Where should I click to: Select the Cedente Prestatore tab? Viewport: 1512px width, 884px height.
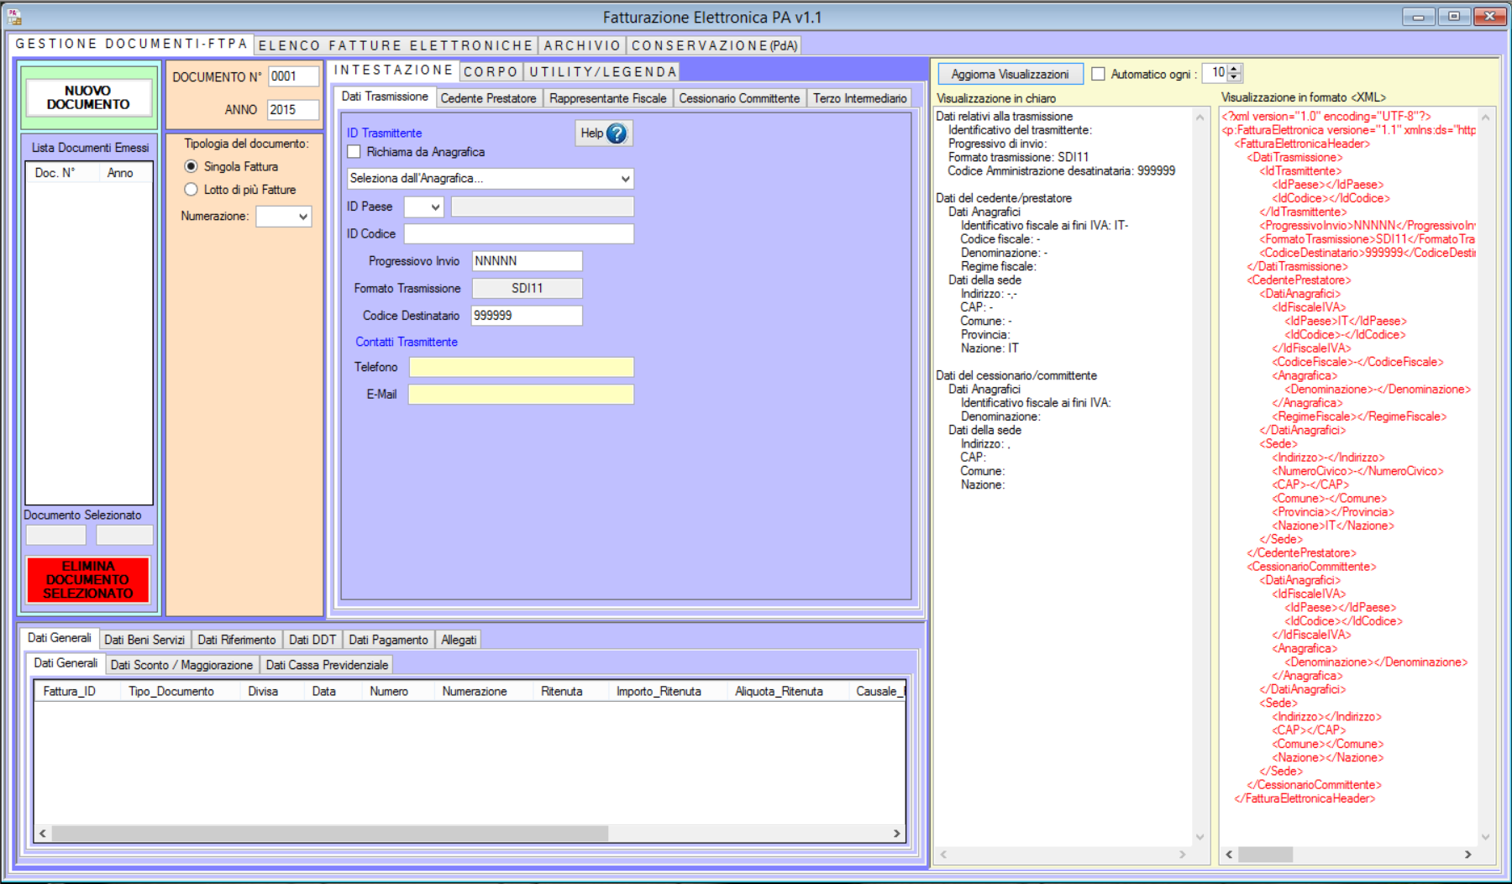coord(488,98)
